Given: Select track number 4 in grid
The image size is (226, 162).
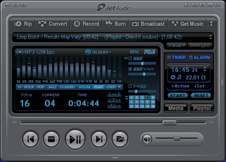Looking at the screenshot, I should coord(147,97).
